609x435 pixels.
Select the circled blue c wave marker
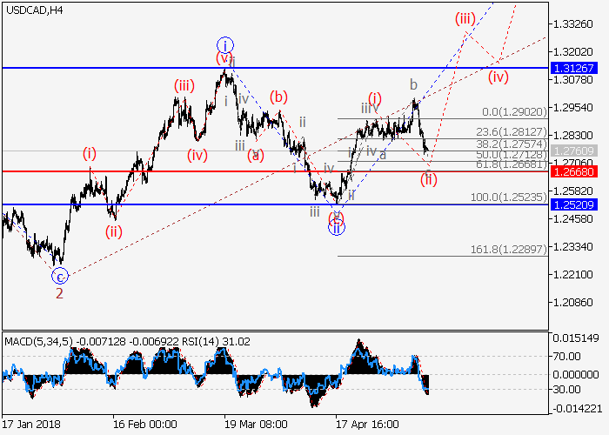click(59, 277)
